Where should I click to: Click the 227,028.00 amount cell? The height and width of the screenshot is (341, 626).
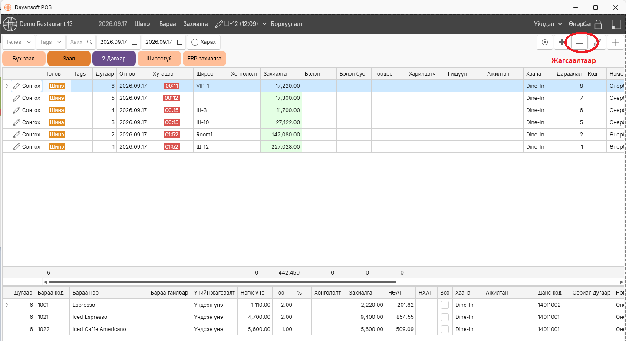[x=281, y=147]
